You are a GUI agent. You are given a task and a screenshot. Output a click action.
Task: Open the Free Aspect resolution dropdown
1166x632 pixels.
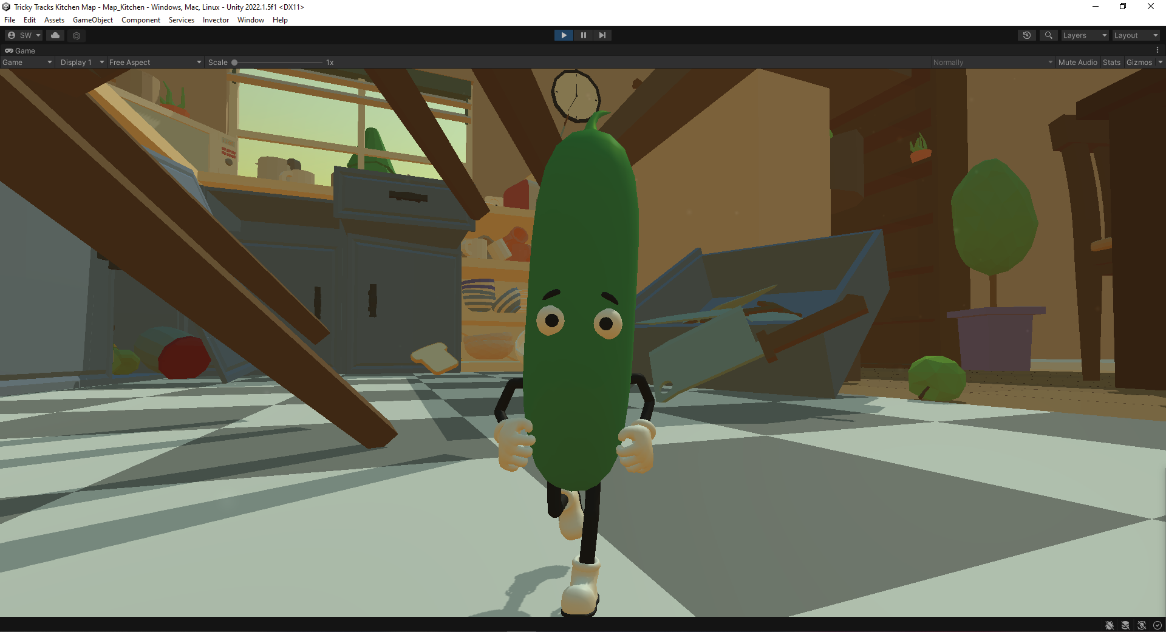click(155, 63)
